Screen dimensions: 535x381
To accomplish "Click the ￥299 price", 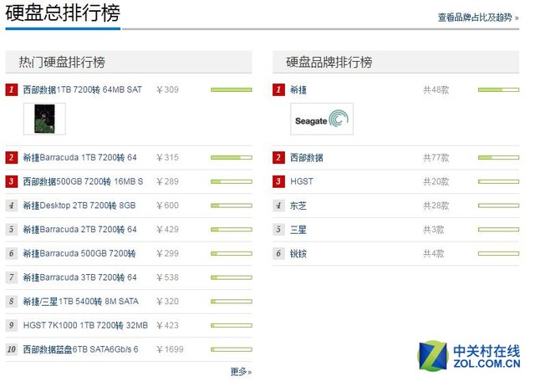I will (167, 253).
